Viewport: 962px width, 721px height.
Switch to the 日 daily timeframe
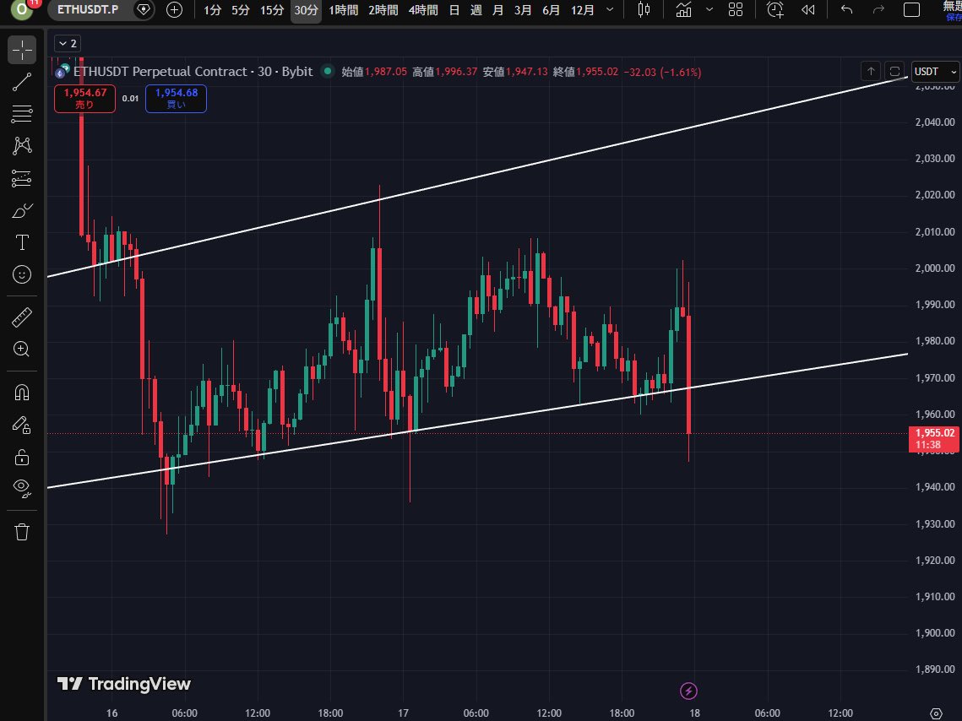click(454, 10)
